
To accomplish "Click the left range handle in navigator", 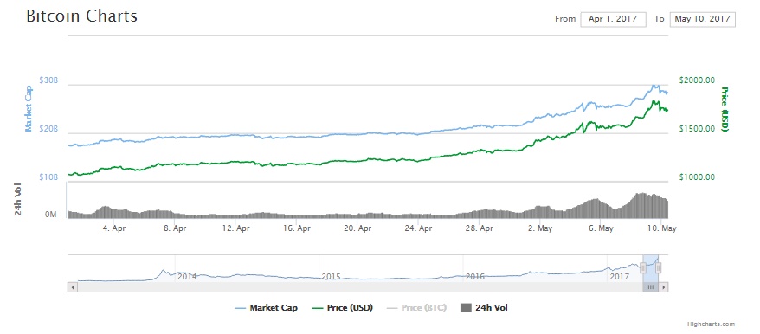I will click(x=642, y=267).
